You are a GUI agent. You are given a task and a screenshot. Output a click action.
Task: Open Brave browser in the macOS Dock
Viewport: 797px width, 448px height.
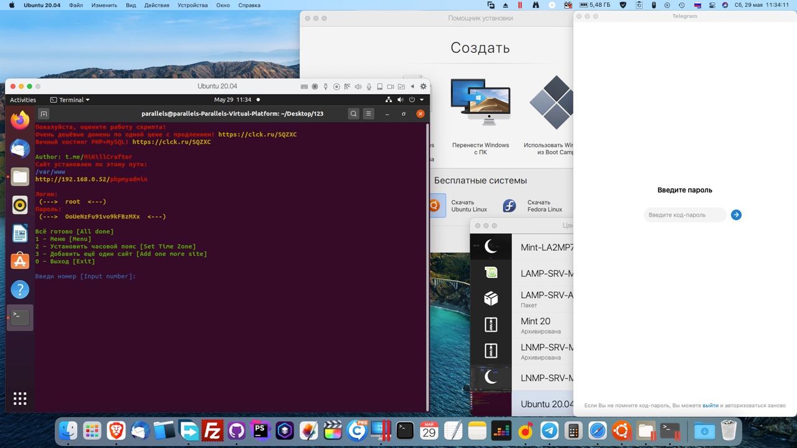pos(116,430)
